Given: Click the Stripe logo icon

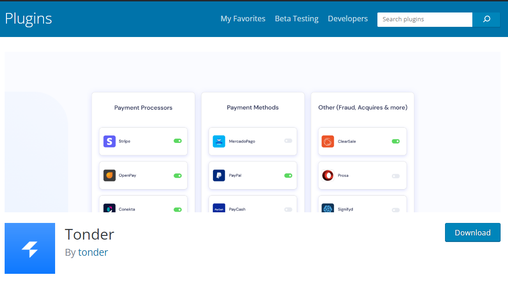Looking at the screenshot, I should 109,142.
